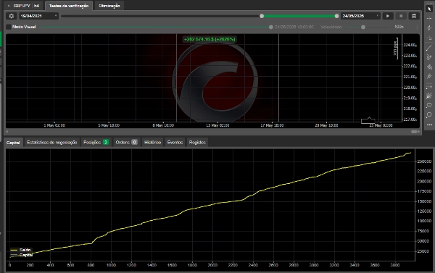Open the end date 24/05/2026 dropdown
435x273 pixels.
coord(360,16)
